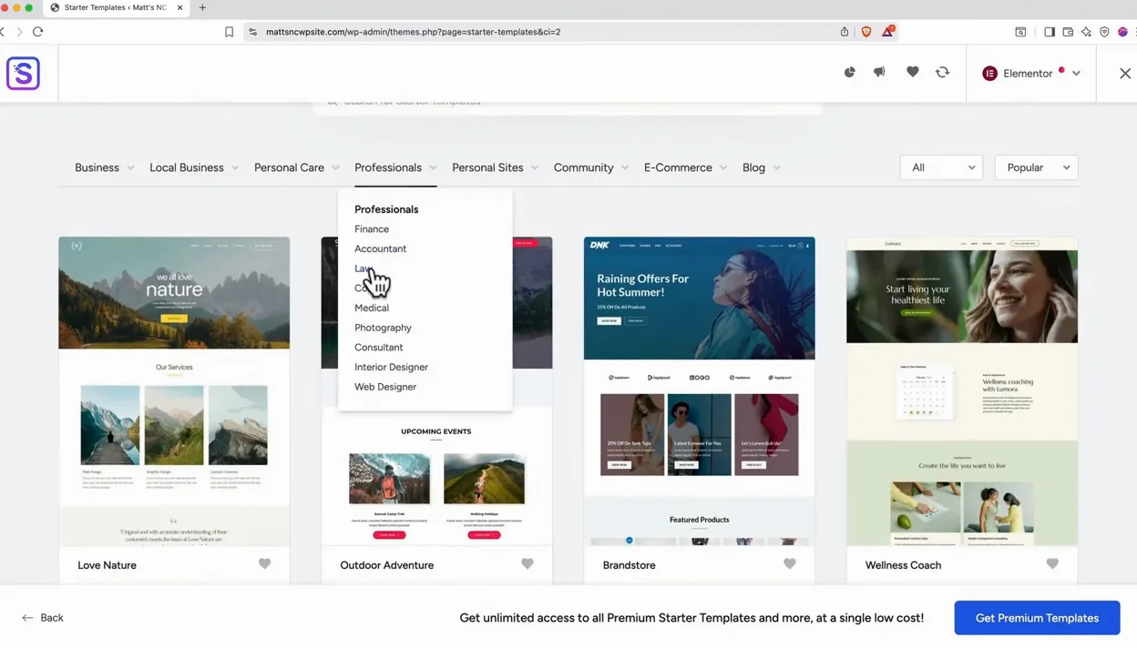Open the VPN shield icon in toolbar
The image size is (1137, 648).
pos(1104,32)
